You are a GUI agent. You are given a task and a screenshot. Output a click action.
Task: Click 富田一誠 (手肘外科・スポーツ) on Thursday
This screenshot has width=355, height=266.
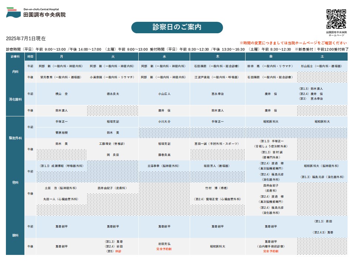pos(217,144)
